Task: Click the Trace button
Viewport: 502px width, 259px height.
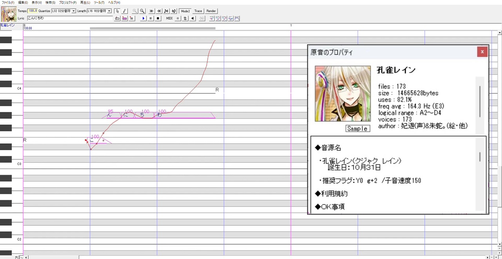Action: point(198,11)
